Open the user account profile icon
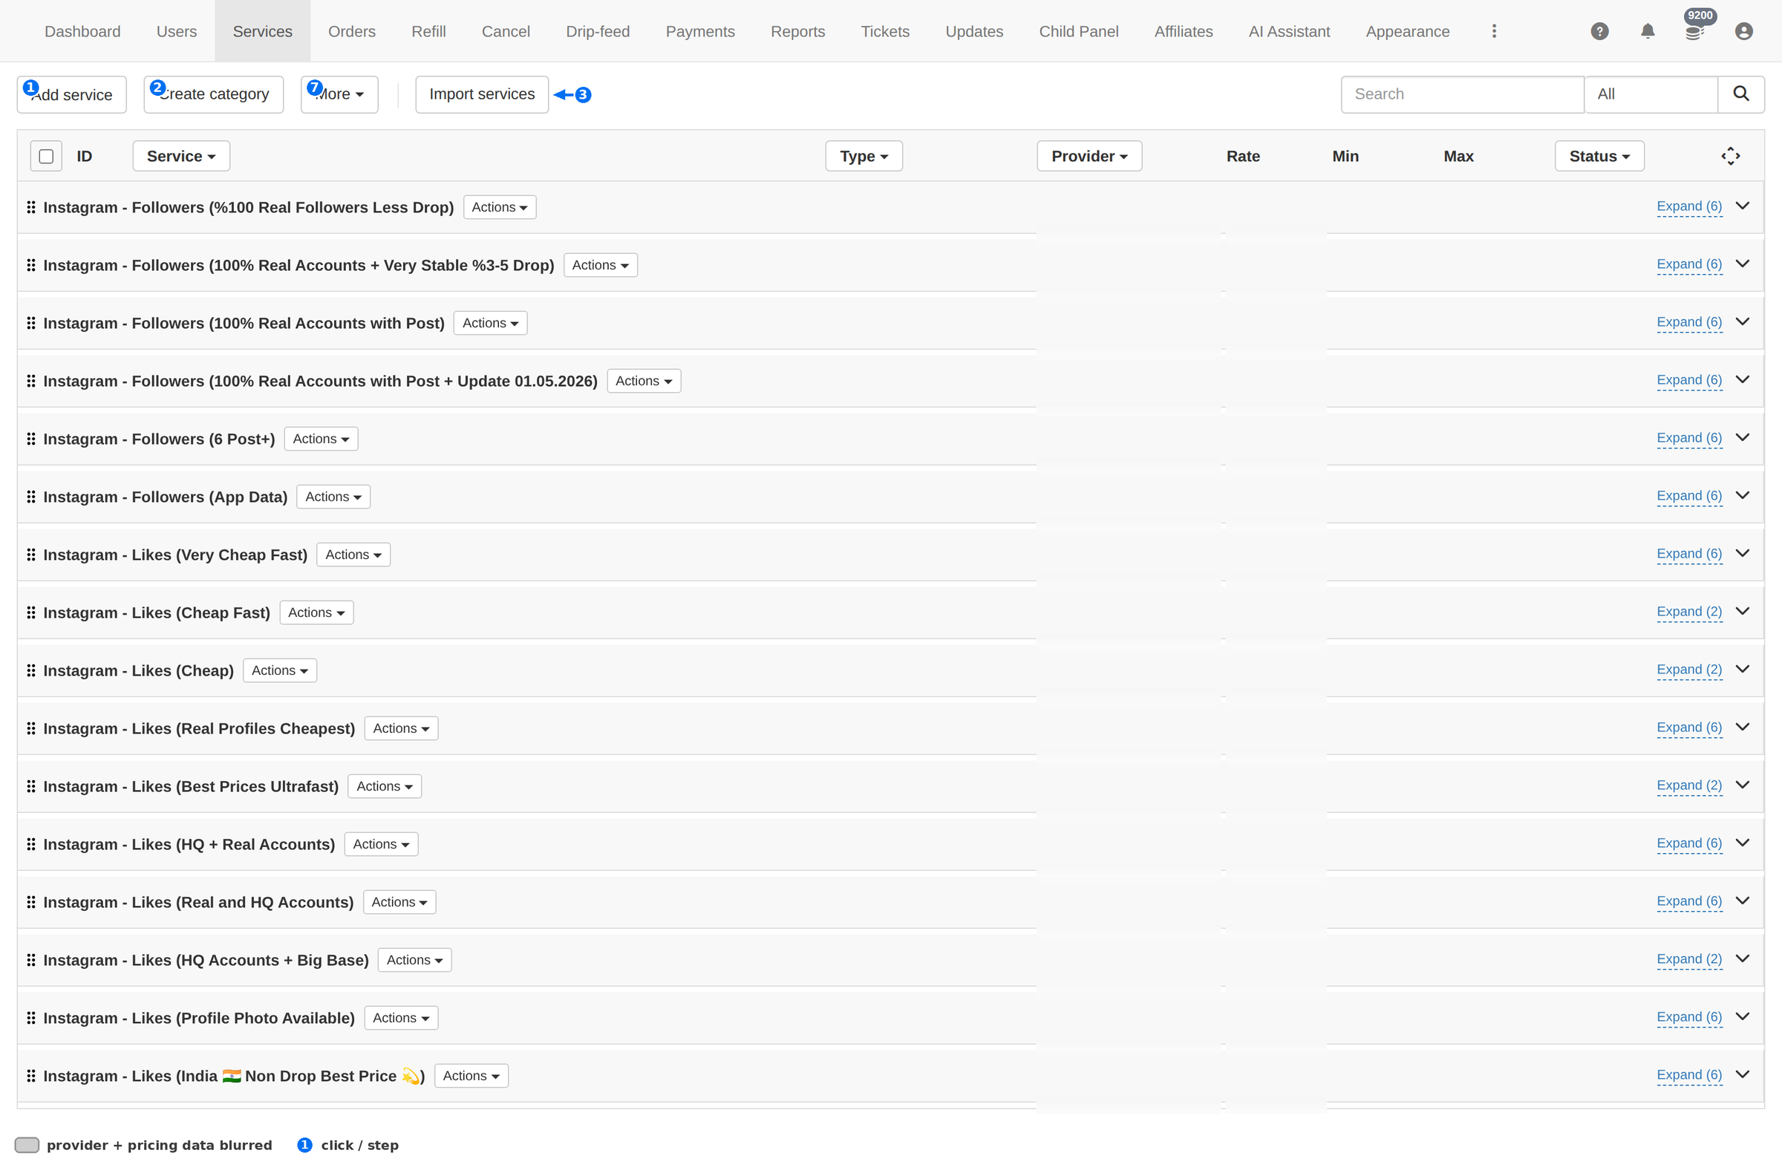The image size is (1782, 1176). click(x=1743, y=31)
